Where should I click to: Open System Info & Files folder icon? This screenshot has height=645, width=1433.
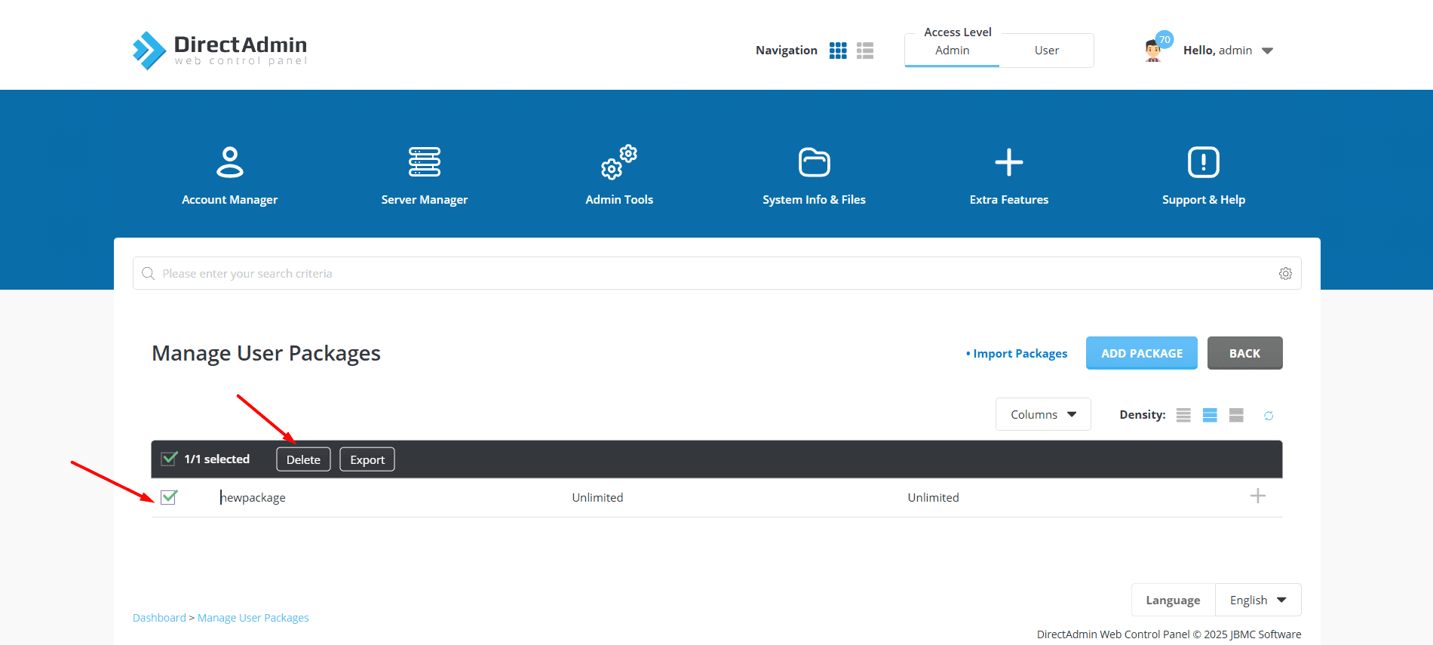[x=814, y=162]
